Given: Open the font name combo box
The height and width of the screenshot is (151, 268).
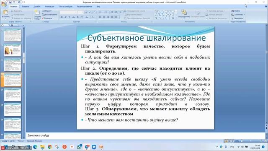Looking at the screenshot, I should click(68, 12).
